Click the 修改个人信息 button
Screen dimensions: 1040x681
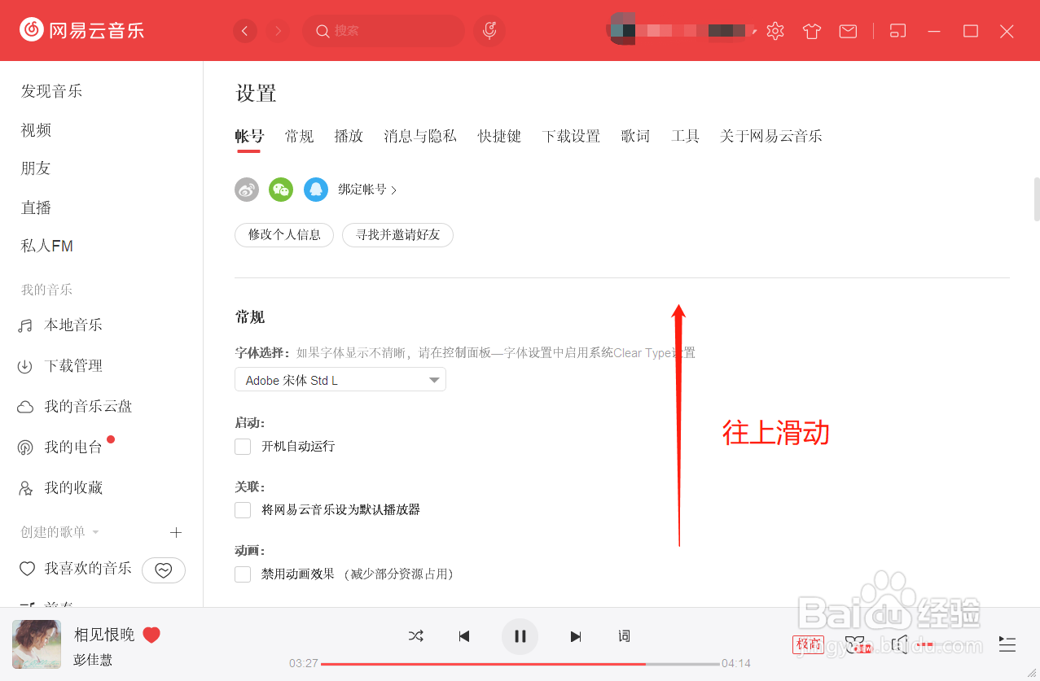pos(284,235)
